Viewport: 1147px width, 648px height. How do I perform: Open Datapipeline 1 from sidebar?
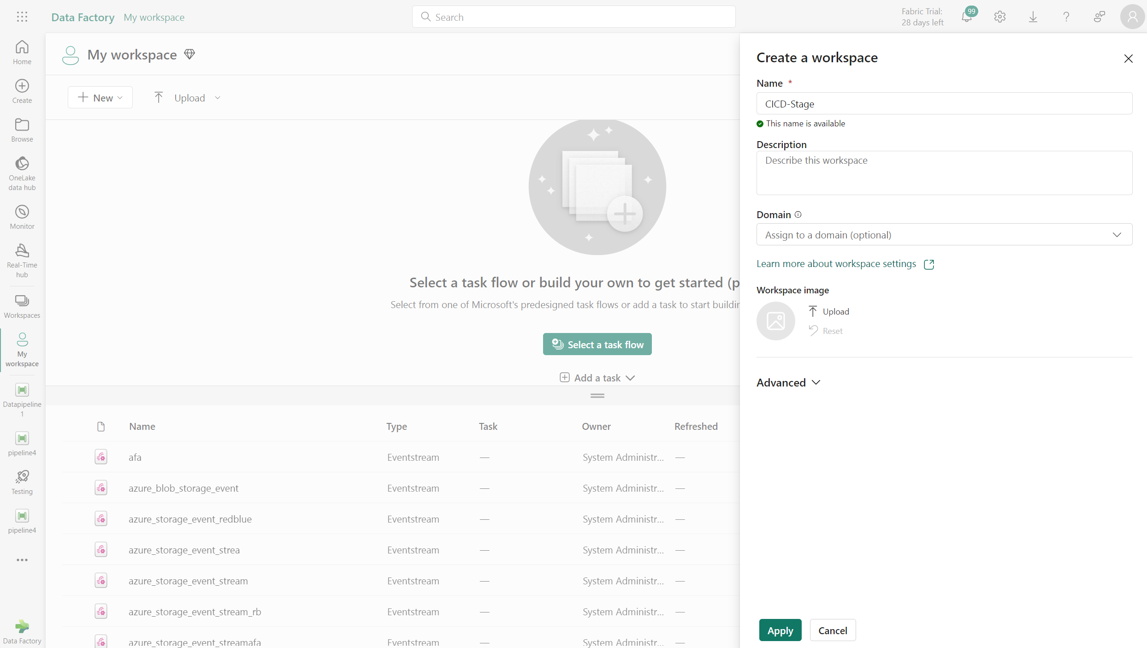(x=22, y=400)
